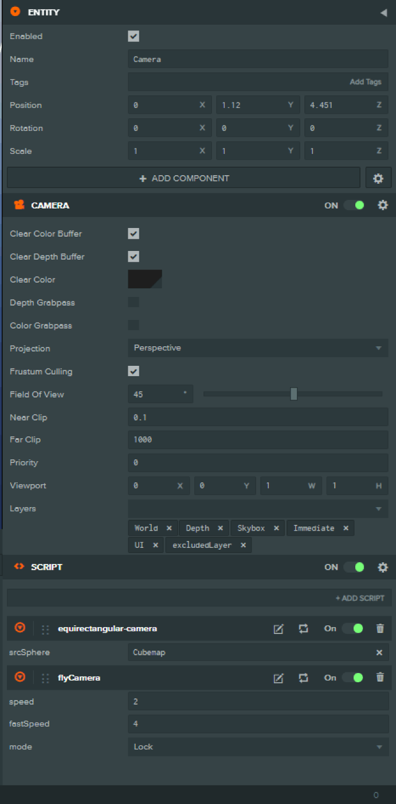Click the srcSphere Cubemap field
Screen dimensions: 396x804
point(258,652)
